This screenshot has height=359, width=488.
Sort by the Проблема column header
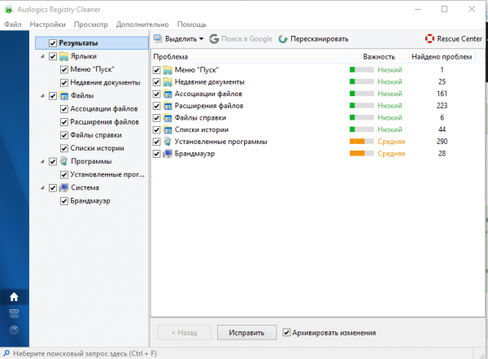pos(251,57)
